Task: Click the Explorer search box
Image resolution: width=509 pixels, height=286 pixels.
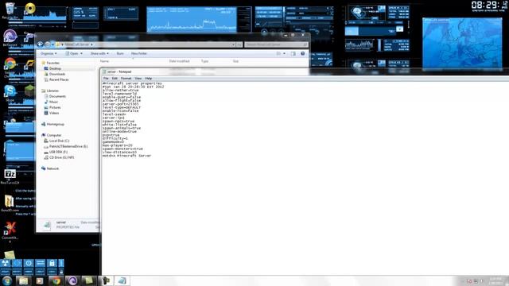Action: [x=276, y=44]
